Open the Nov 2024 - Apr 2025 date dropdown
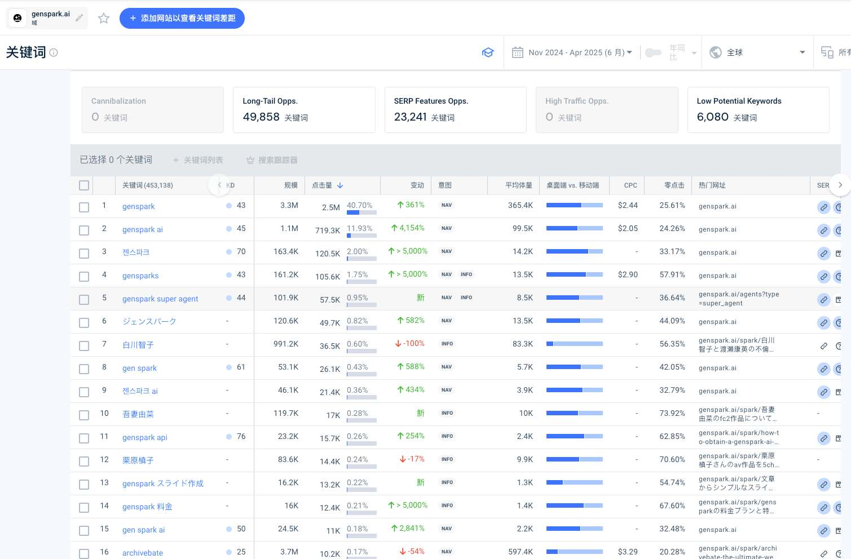Image resolution: width=851 pixels, height=559 pixels. click(x=580, y=52)
